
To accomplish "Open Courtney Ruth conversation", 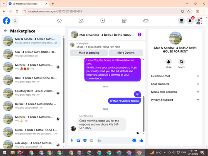I will tap(31, 93).
